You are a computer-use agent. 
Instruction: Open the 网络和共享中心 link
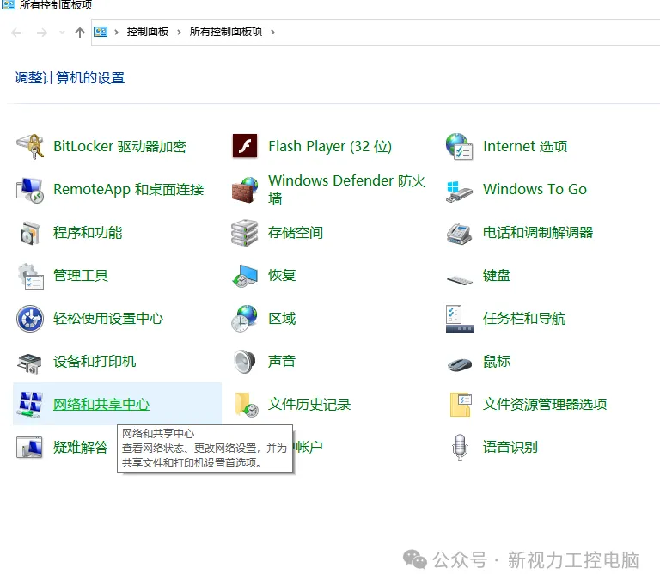[101, 405]
